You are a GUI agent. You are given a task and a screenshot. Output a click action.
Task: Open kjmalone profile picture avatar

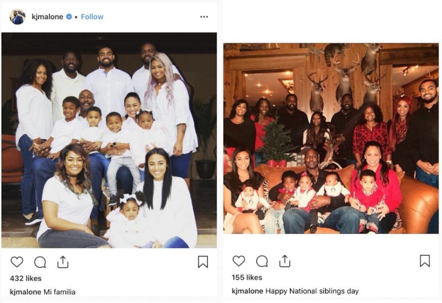(x=18, y=17)
